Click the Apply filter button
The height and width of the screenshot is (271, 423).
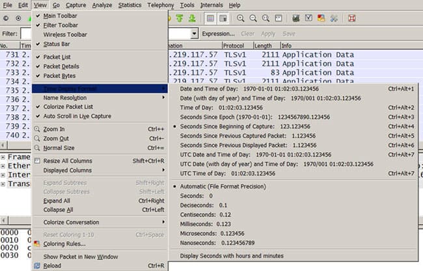(x=268, y=34)
